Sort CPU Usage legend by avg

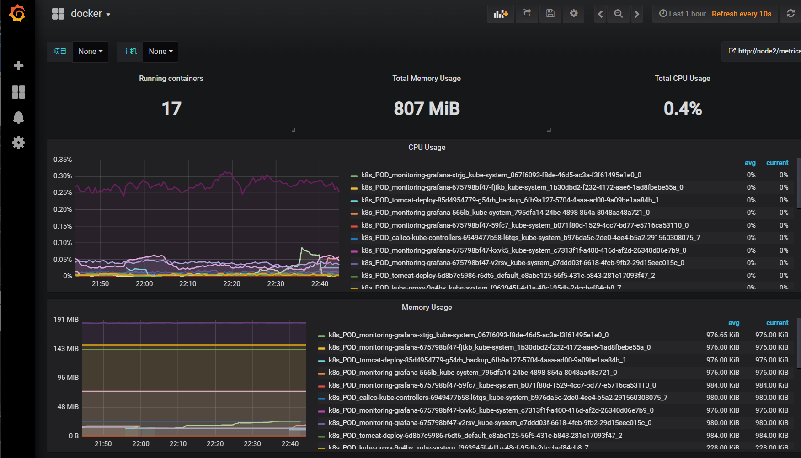(x=750, y=163)
